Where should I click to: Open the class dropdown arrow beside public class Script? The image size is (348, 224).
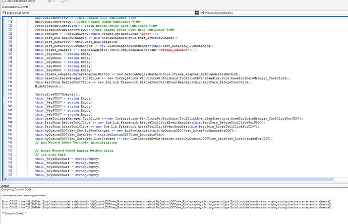[197, 13]
